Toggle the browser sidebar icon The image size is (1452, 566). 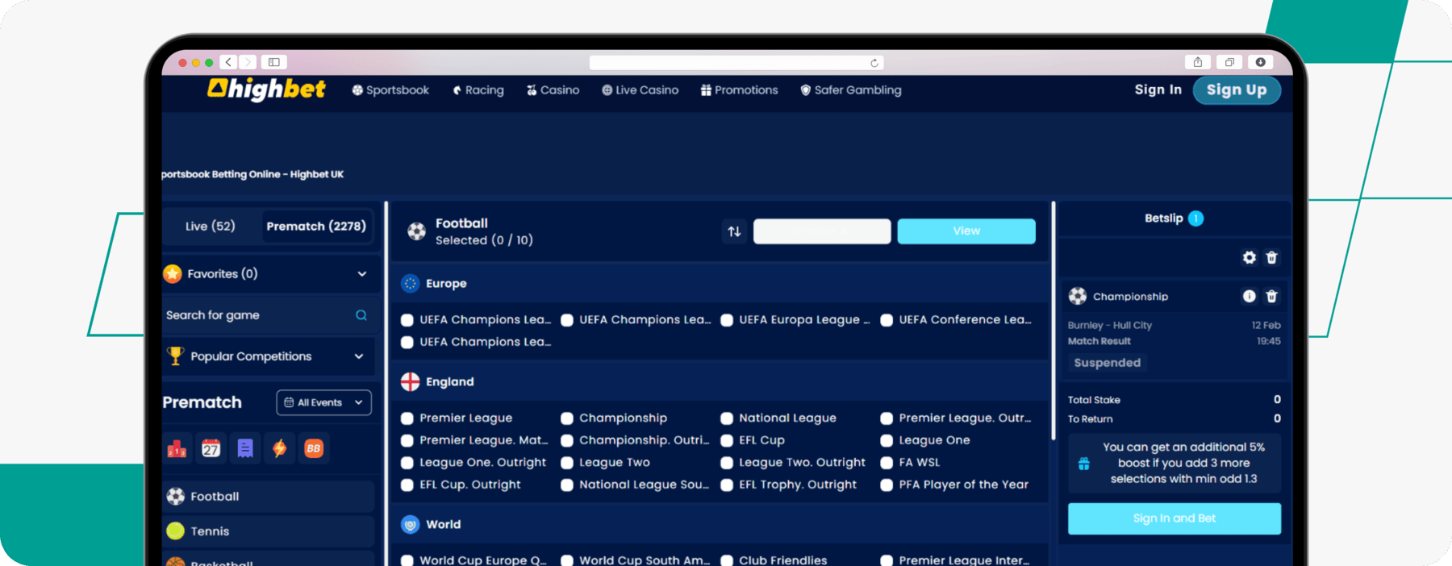pyautogui.click(x=274, y=62)
